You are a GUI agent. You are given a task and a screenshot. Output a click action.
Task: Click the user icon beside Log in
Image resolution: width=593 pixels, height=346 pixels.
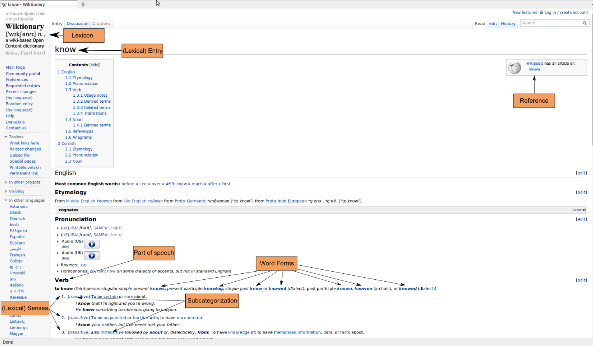click(x=541, y=12)
